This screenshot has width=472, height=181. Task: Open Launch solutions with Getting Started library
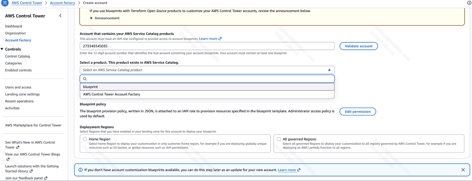tap(32, 169)
